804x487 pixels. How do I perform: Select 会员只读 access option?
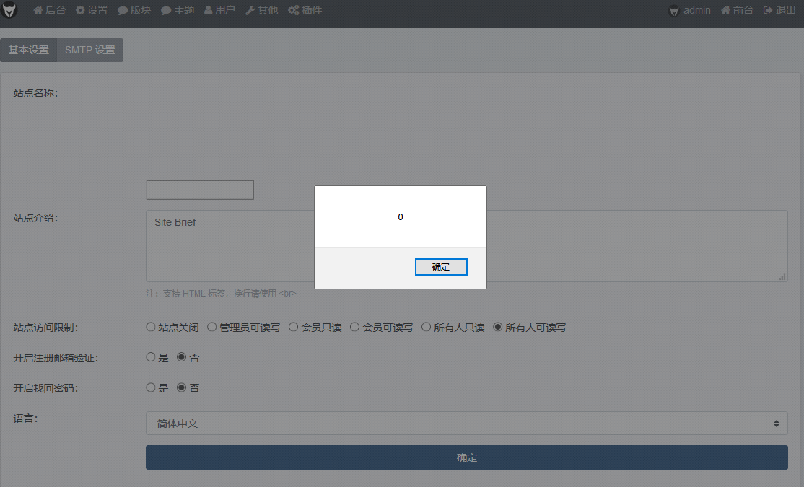[293, 327]
